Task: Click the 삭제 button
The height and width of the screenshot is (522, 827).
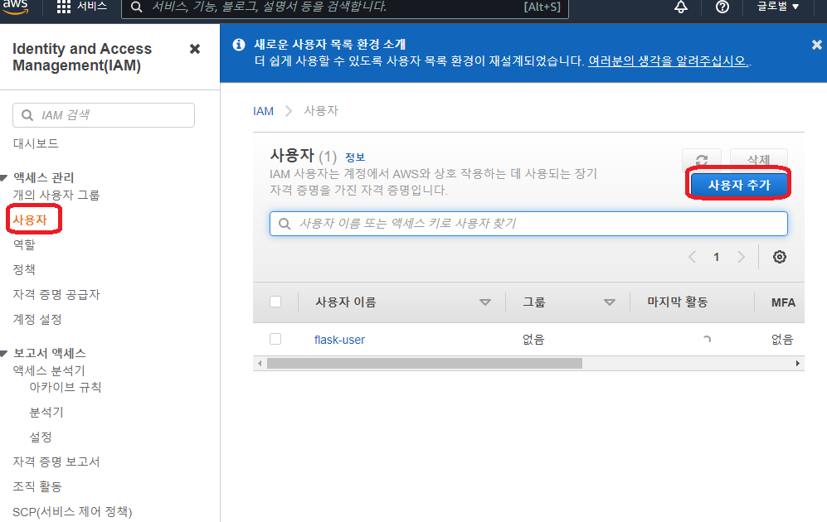Action: coord(758,160)
